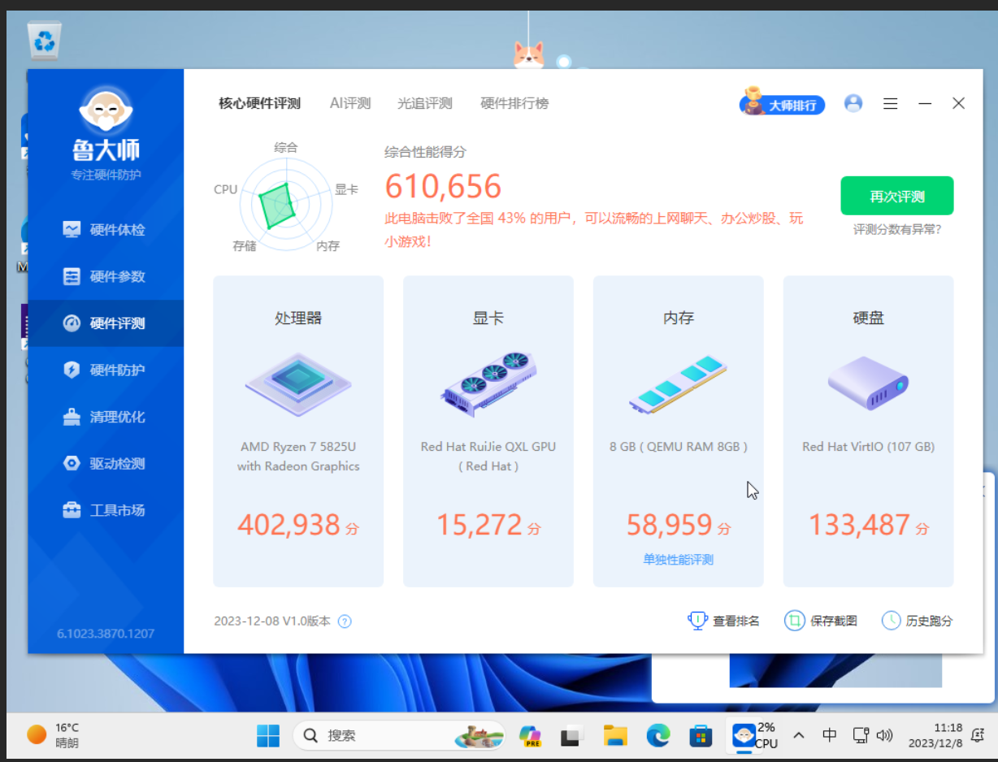The width and height of the screenshot is (998, 762).
Task: Minimize the 鲁大师 window
Action: coord(925,104)
